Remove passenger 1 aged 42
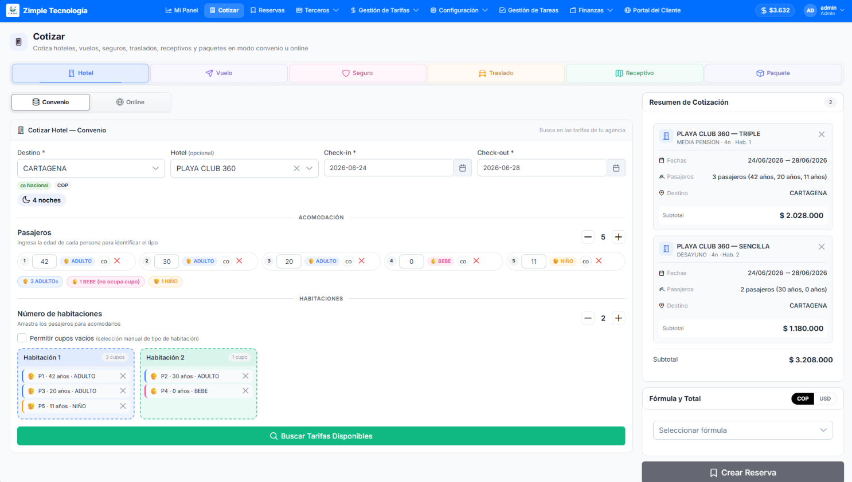This screenshot has width=852, height=482. (117, 261)
